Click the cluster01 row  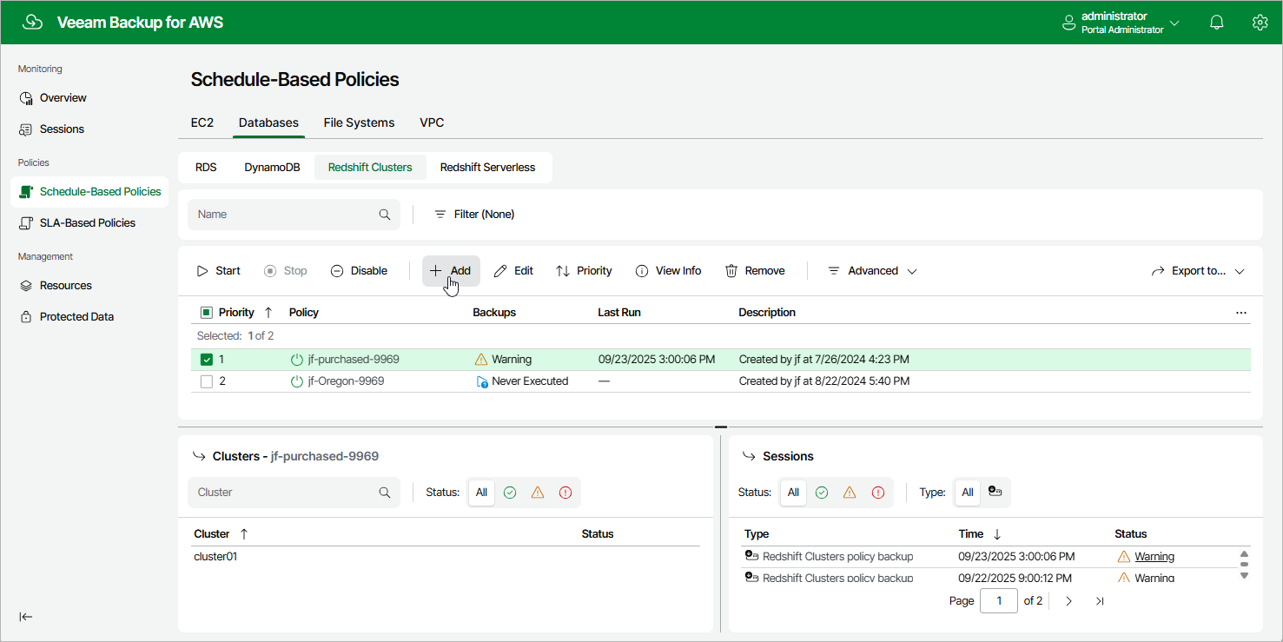tap(446, 557)
